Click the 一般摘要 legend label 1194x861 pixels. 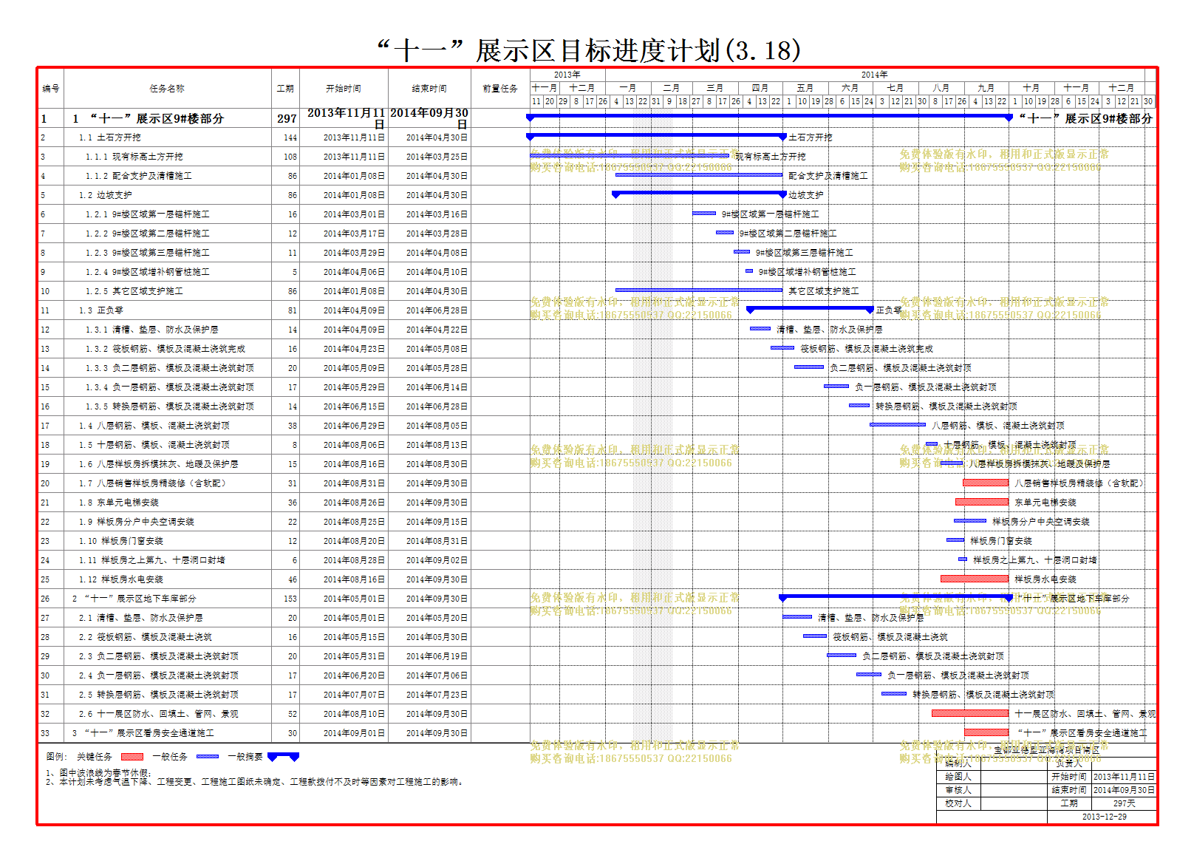[245, 757]
